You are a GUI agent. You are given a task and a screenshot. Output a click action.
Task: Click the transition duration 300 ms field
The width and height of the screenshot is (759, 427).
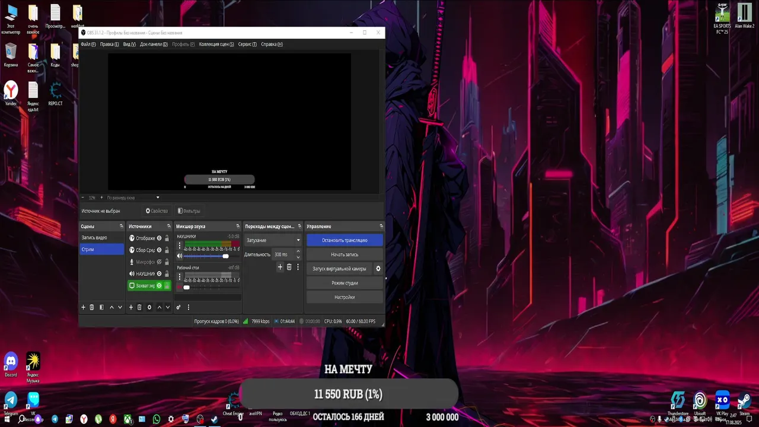[x=284, y=254]
